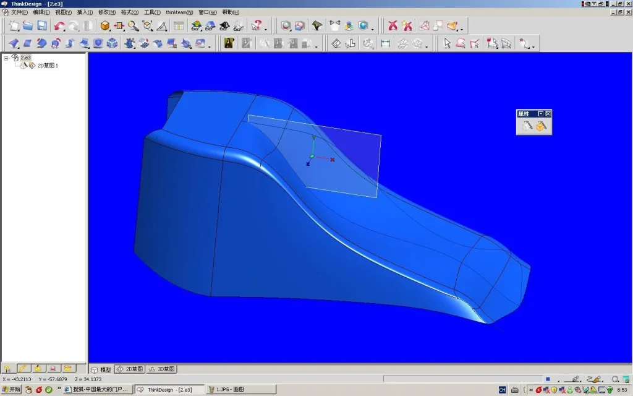Save the model with the floppy disk icon
Image resolution: width=633 pixels, height=396 pixels.
42,26
